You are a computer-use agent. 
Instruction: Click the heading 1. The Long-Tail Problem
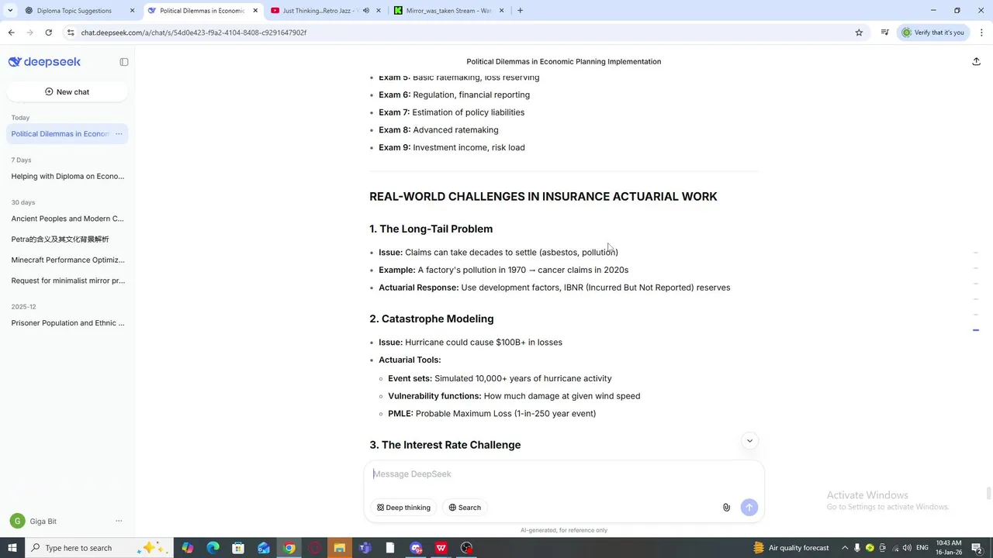pyautogui.click(x=431, y=229)
